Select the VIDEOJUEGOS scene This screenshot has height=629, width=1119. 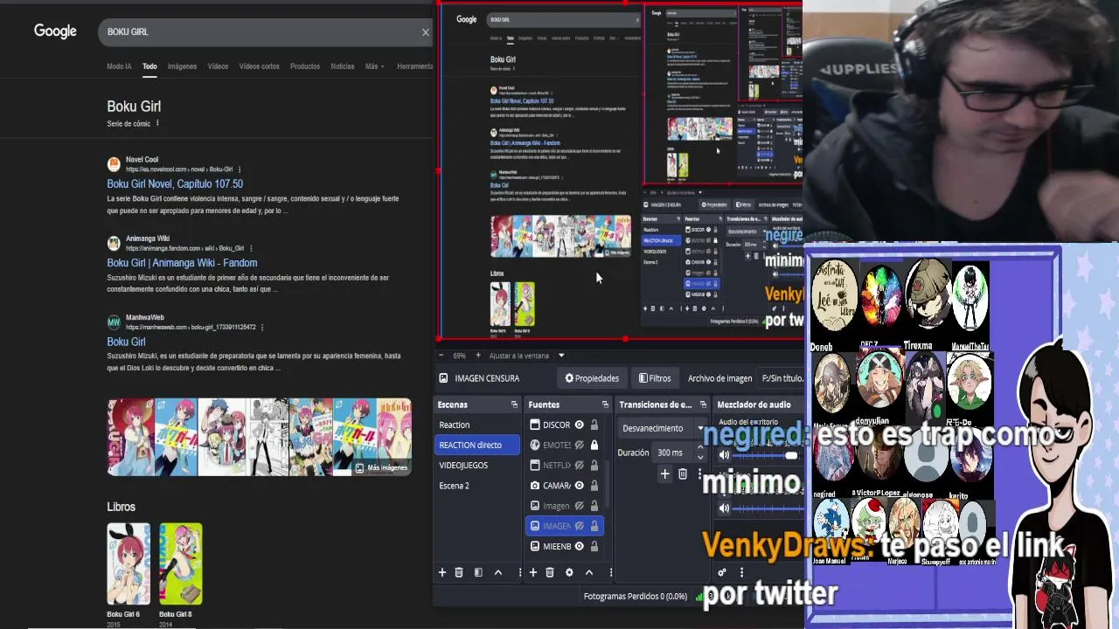(477, 465)
